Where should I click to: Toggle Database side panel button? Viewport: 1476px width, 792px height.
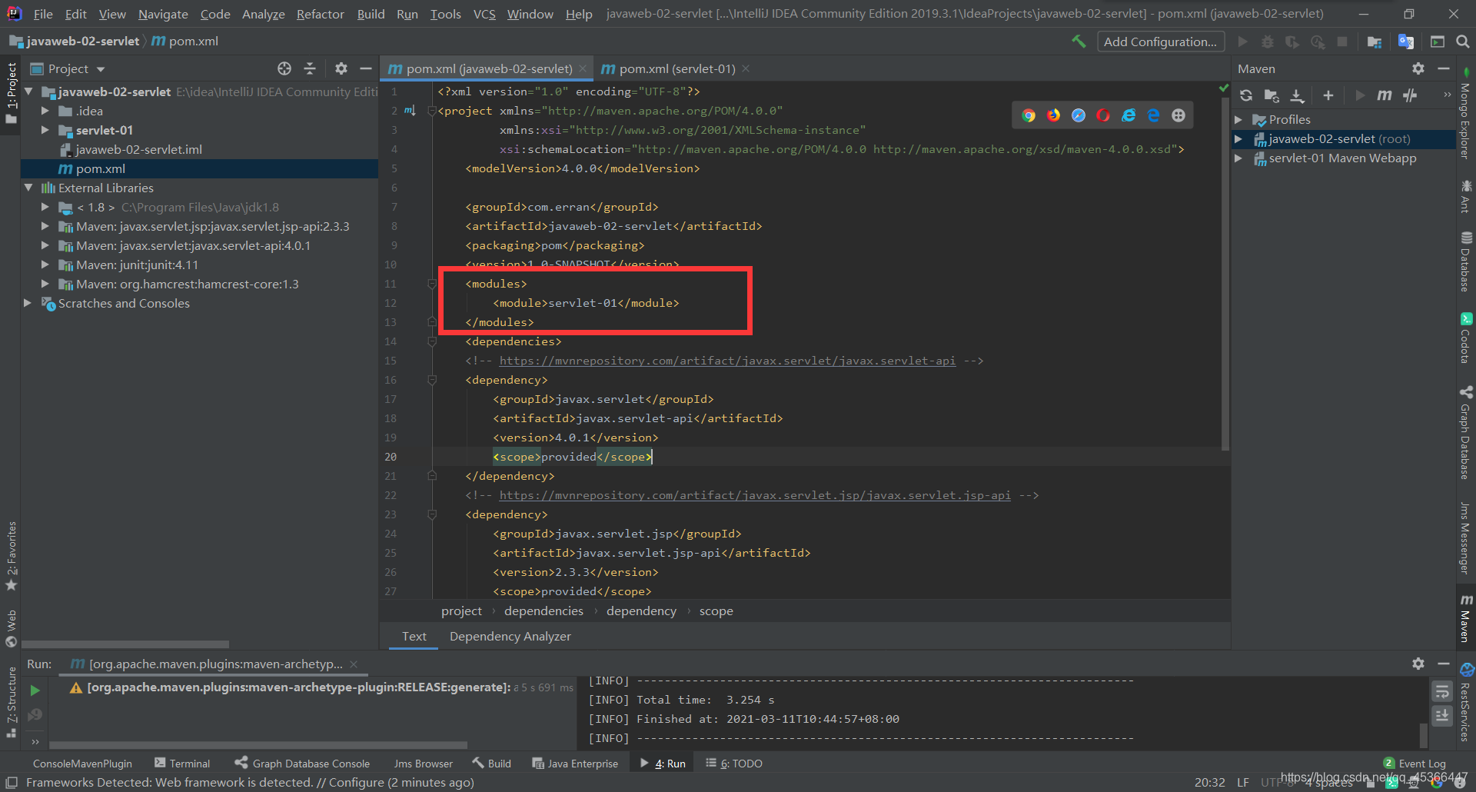coord(1465,261)
